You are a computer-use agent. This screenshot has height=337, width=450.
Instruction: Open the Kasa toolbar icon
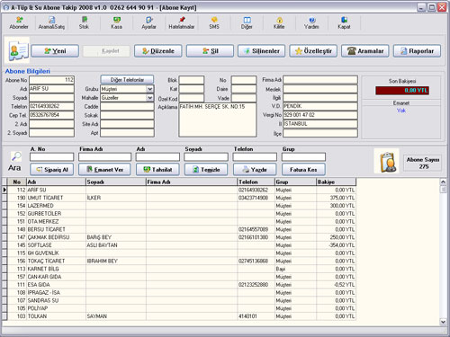point(117,22)
